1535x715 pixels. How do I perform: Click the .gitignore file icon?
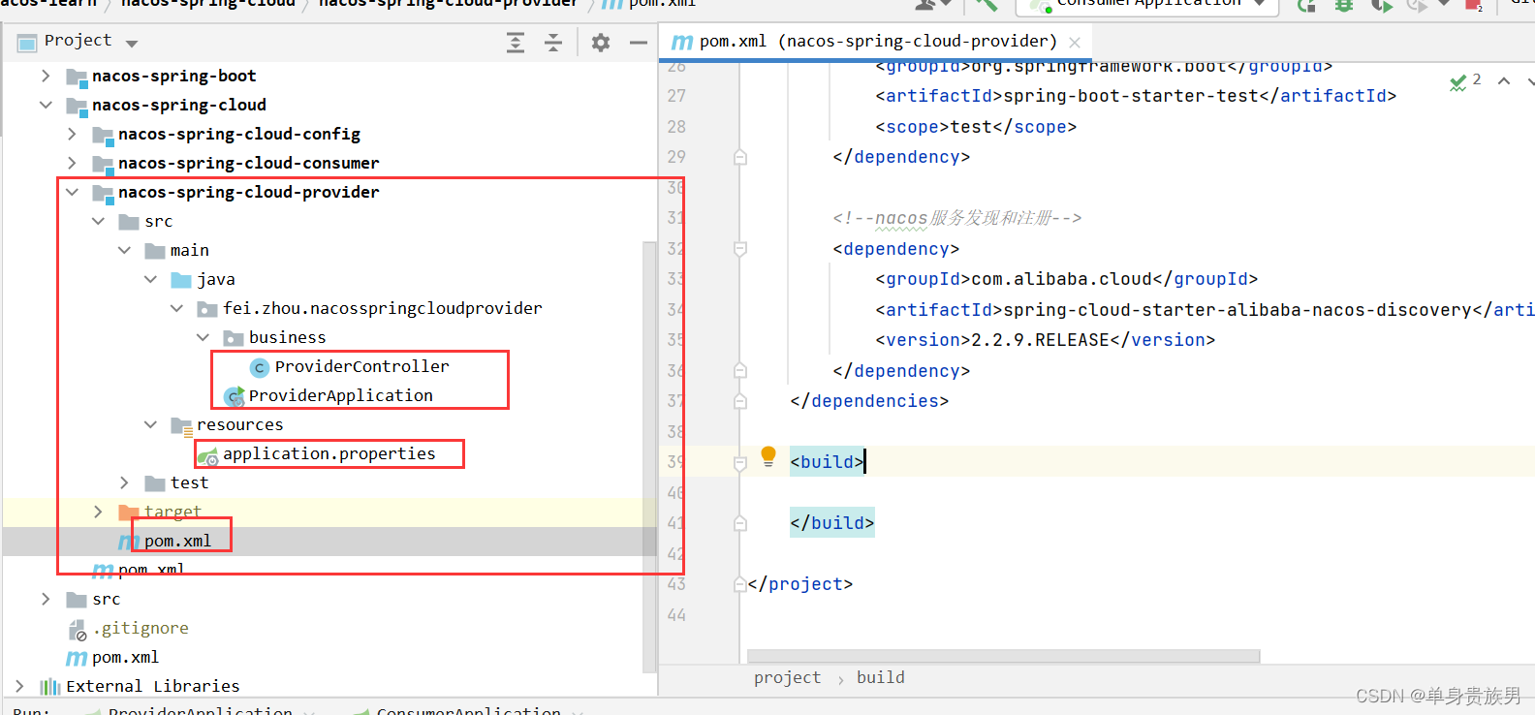(x=78, y=629)
